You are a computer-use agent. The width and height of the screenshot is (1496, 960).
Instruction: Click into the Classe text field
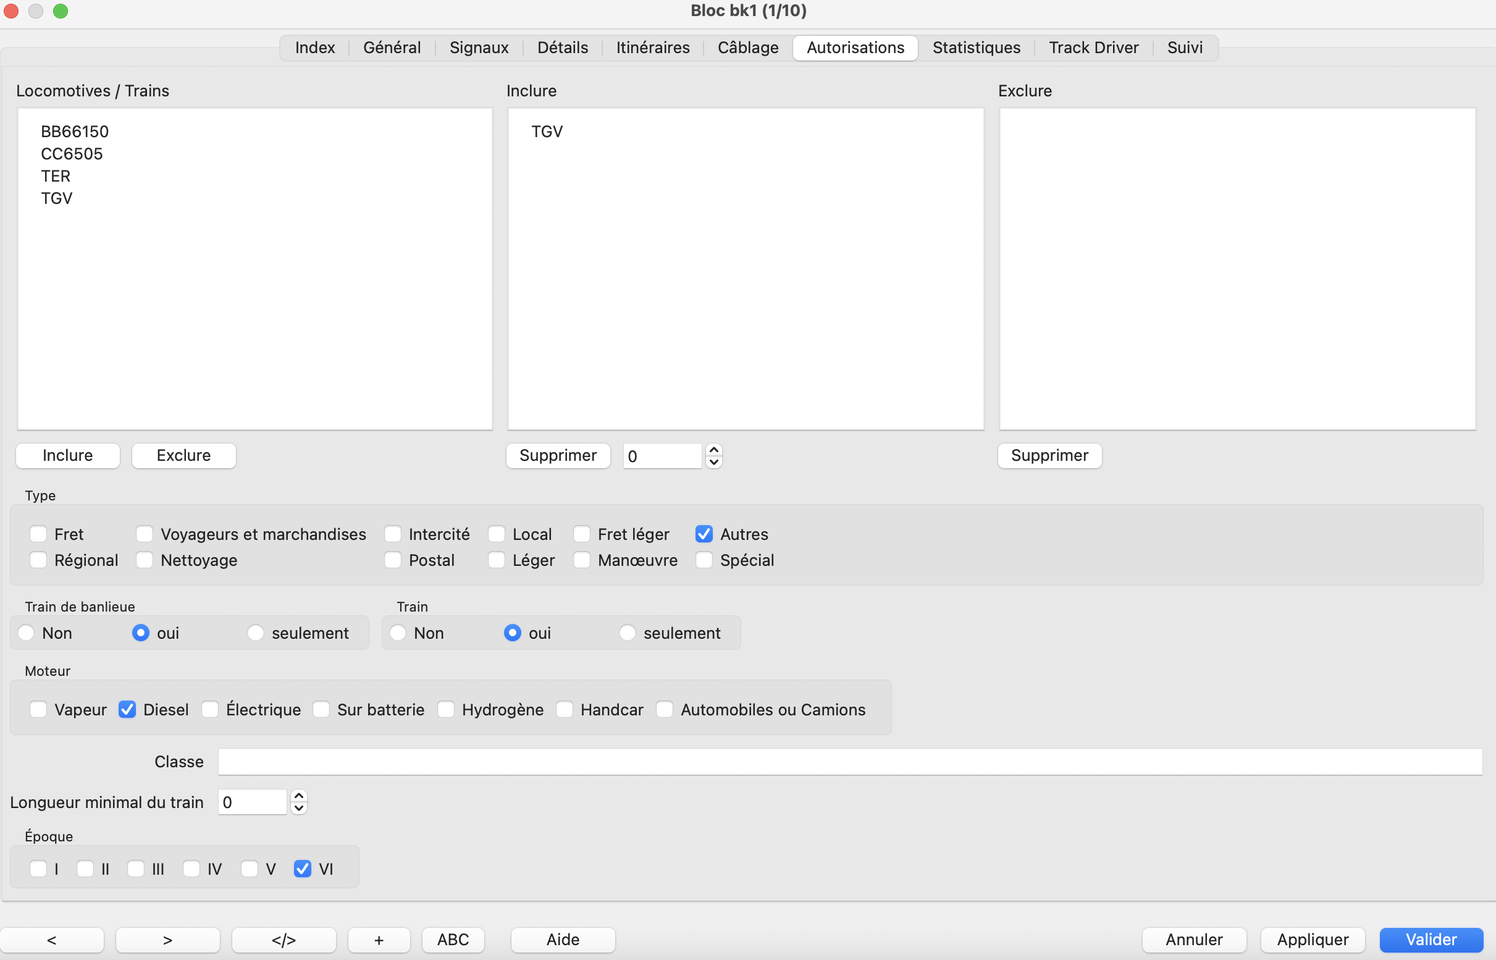point(849,762)
